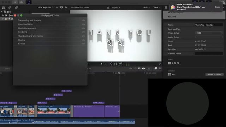Open the Video Roles Titles dropdown
Viewport: 226px width, 127px height.
click(209, 33)
